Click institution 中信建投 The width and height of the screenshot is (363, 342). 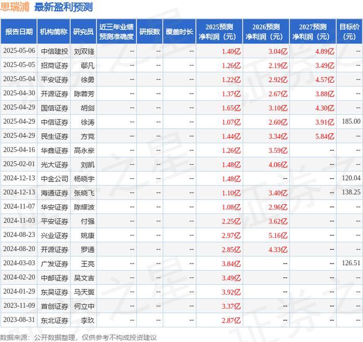tap(54, 51)
